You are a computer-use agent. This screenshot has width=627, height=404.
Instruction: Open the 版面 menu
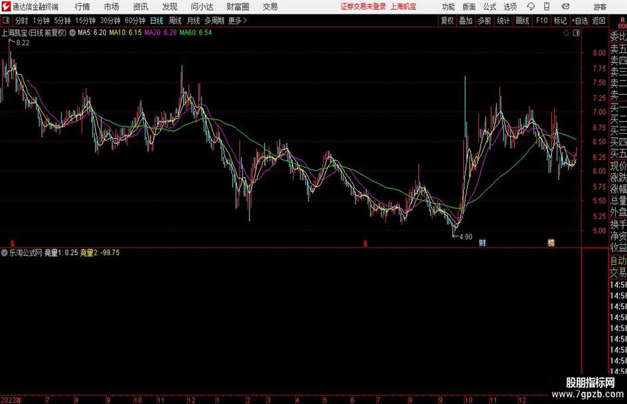469,7
